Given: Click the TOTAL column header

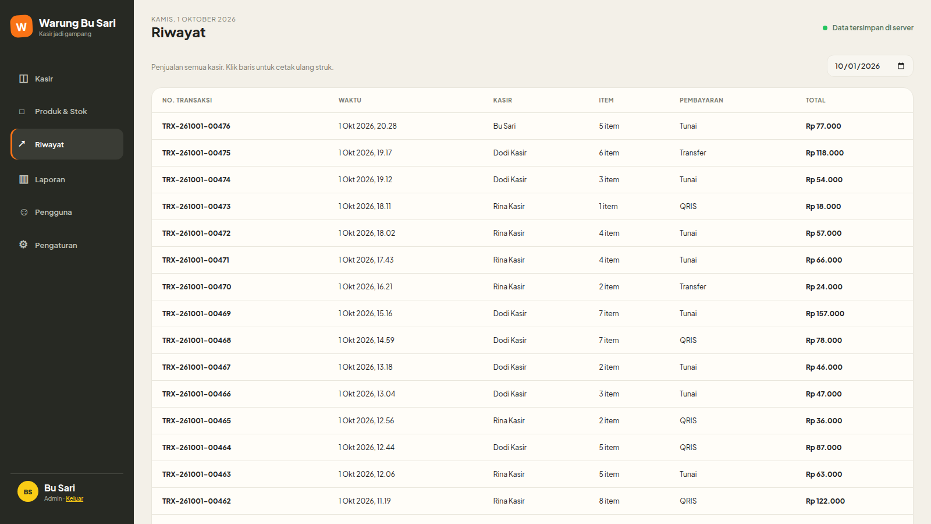Looking at the screenshot, I should 815,100.
